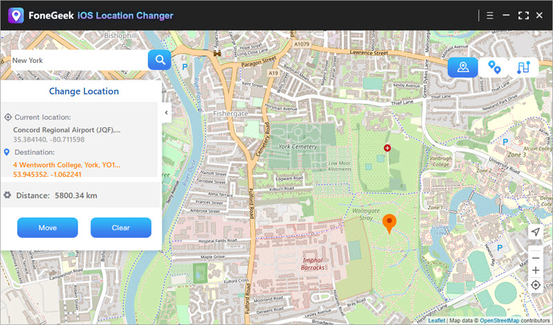Zoom in the map with plus
The height and width of the screenshot is (325, 553).
[536, 270]
